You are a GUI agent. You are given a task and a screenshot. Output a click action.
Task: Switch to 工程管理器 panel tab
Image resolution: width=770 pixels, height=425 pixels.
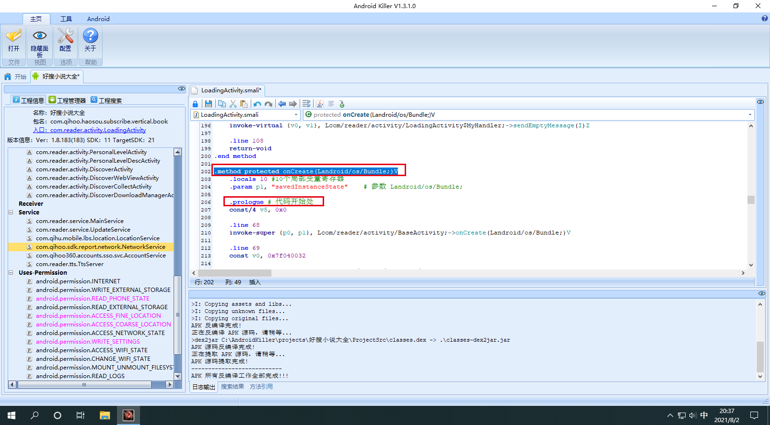coord(67,101)
